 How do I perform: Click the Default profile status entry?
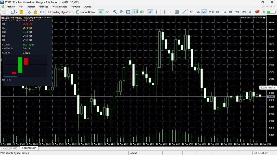(133, 153)
